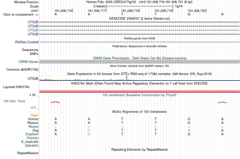Viewport: 240px width, 159px height.
Task: Click the gray OMIM Genes bar
Action: click(x=139, y=62)
